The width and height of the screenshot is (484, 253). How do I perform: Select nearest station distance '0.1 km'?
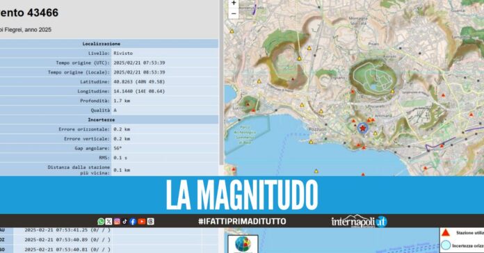pos(122,170)
